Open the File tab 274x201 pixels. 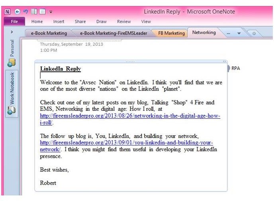(x=14, y=22)
